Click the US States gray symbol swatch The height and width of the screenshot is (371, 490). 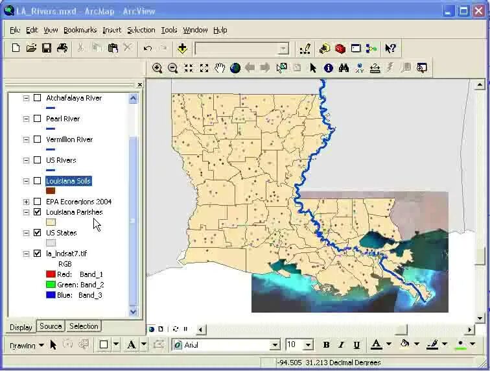click(x=51, y=243)
